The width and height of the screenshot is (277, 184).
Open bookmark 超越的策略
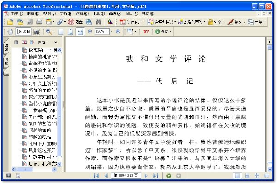[40, 131]
